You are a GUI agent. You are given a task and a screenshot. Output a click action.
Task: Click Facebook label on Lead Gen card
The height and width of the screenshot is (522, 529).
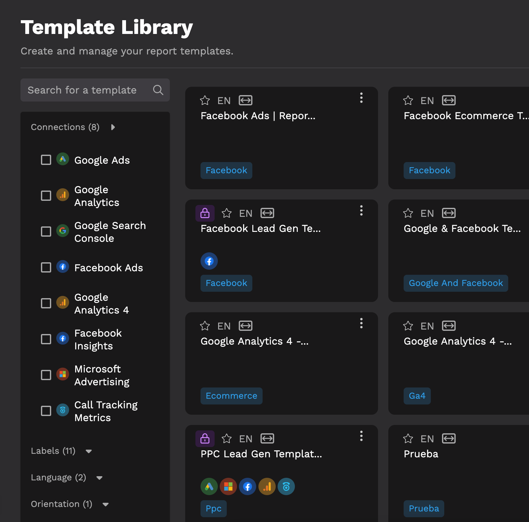[226, 283]
